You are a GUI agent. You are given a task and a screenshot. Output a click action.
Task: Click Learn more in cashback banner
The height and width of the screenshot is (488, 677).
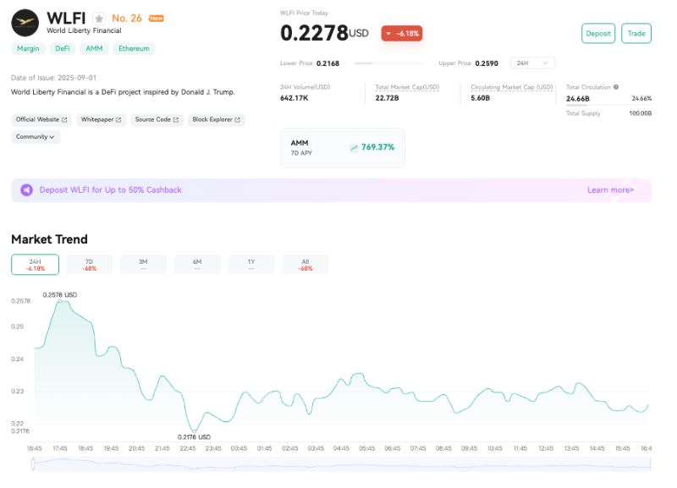coord(610,190)
